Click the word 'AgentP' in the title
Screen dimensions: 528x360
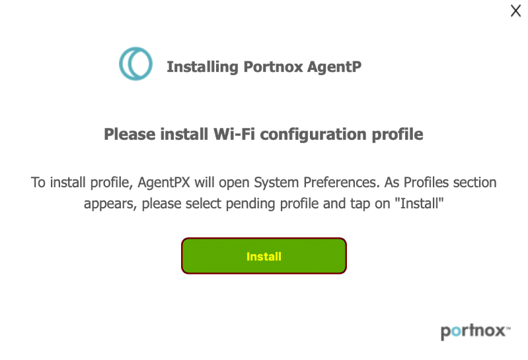pyautogui.click(x=334, y=67)
